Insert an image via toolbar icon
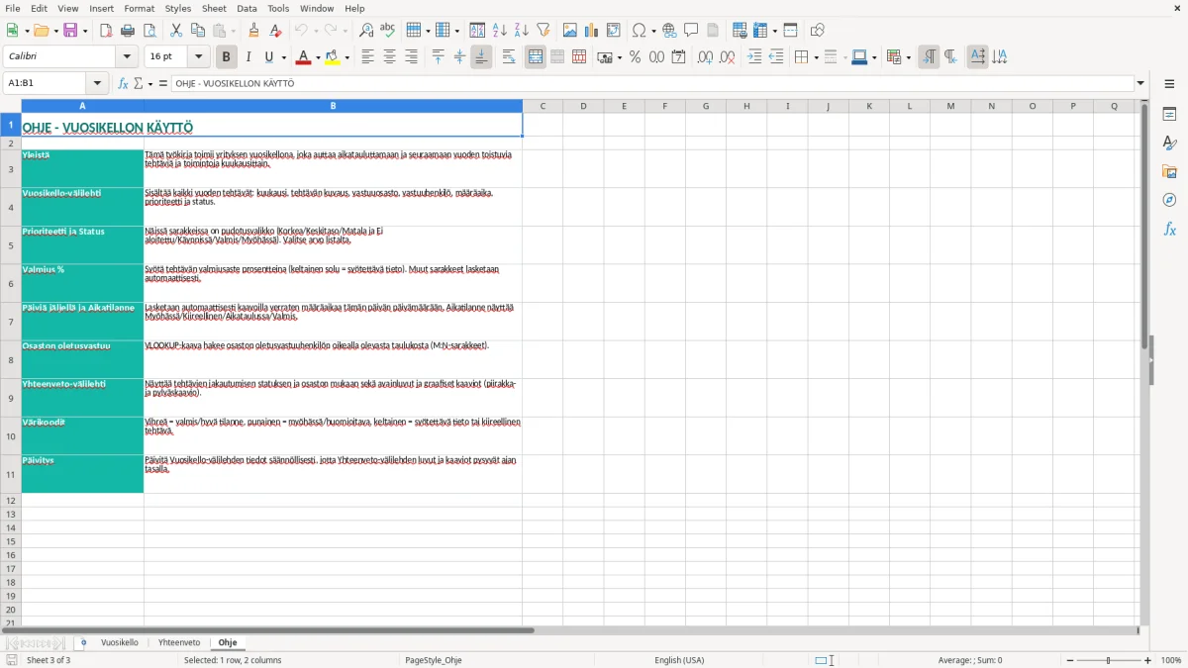The width and height of the screenshot is (1188, 668). coord(570,31)
